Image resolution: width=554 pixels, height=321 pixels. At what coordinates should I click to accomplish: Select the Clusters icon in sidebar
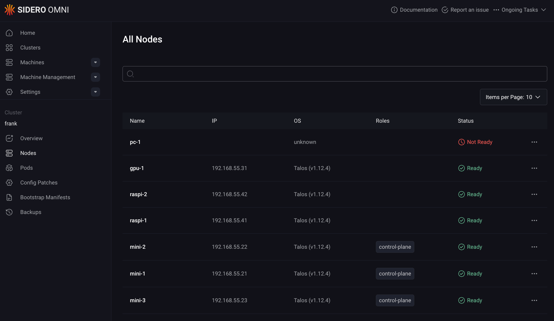pos(9,48)
